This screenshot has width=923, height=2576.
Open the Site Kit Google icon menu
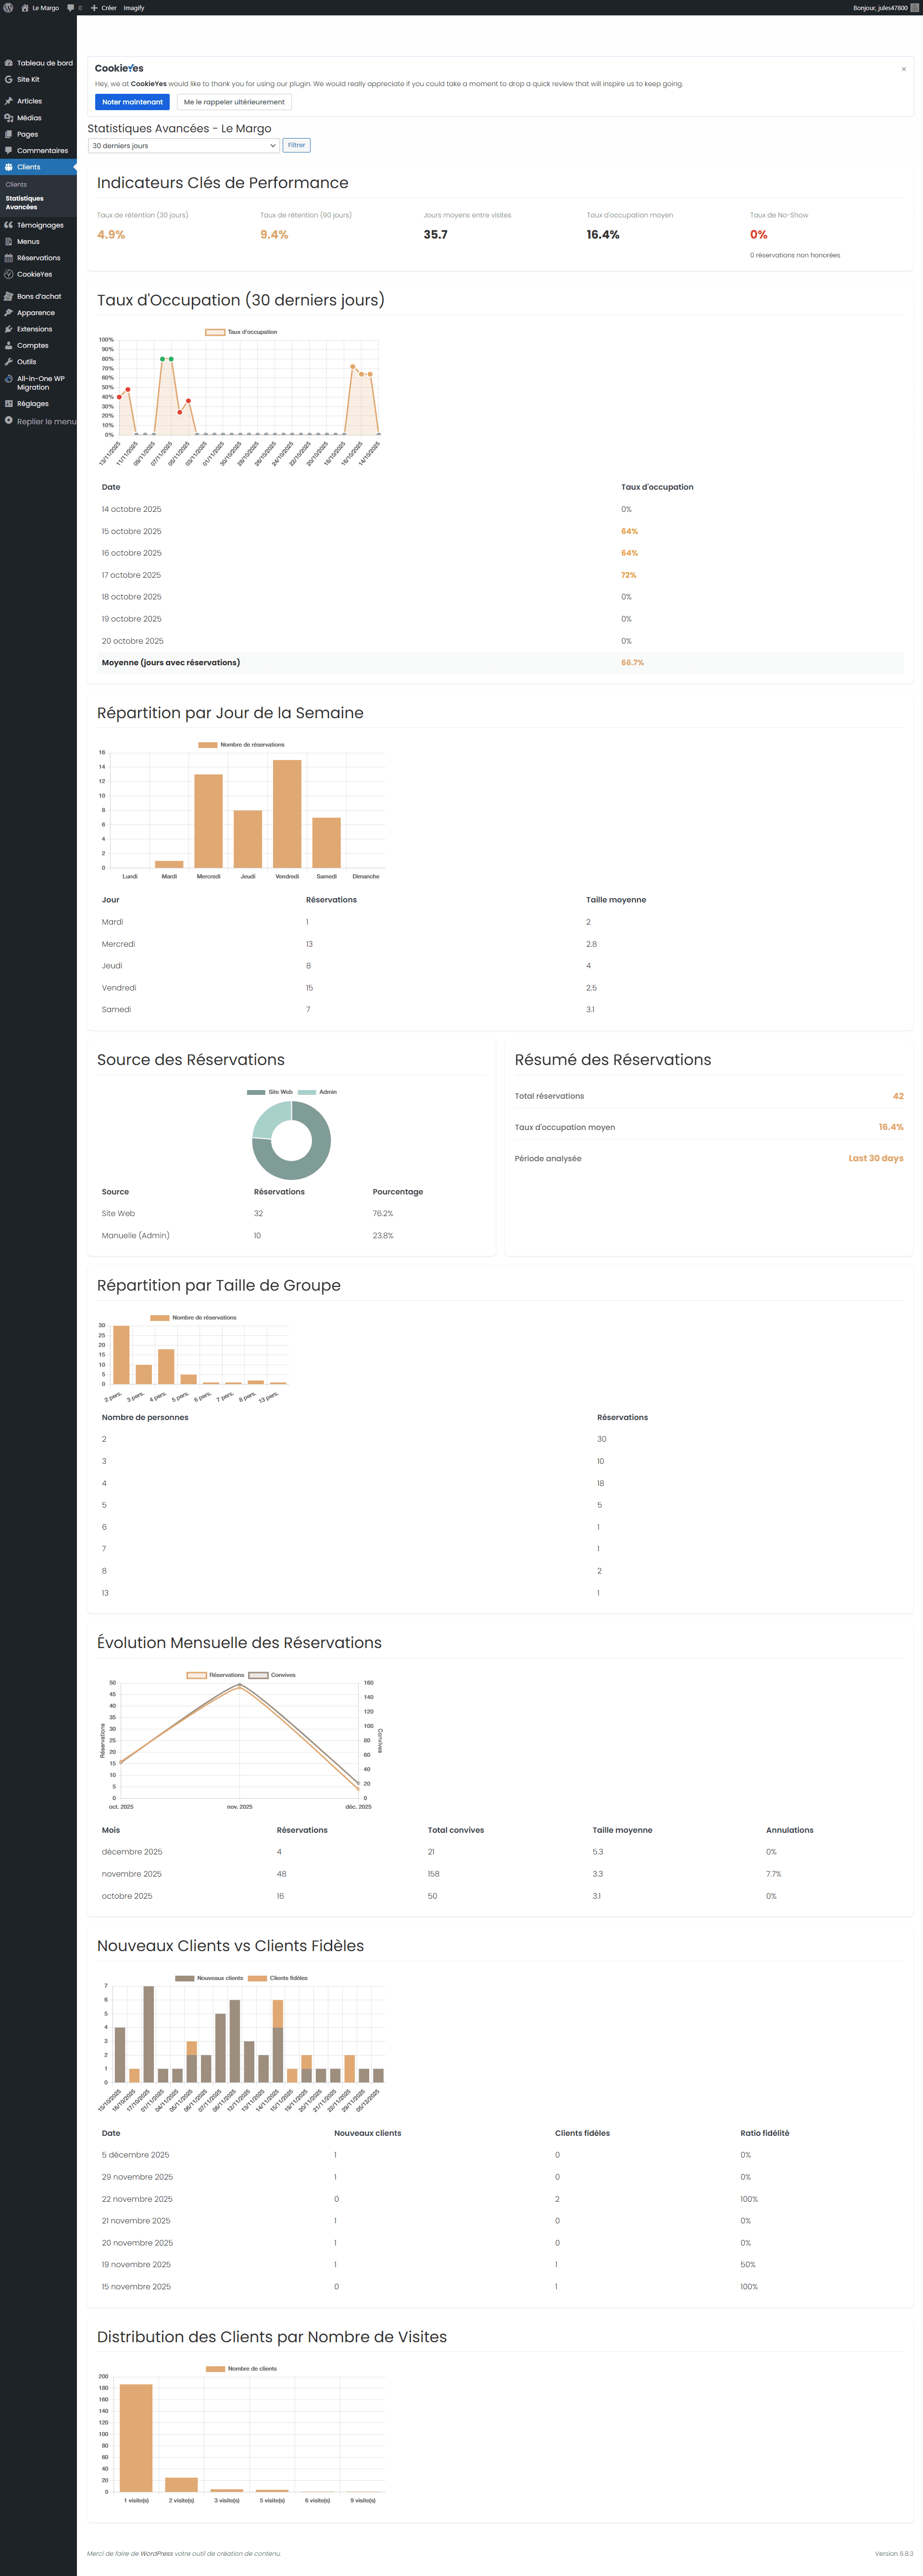(9, 79)
